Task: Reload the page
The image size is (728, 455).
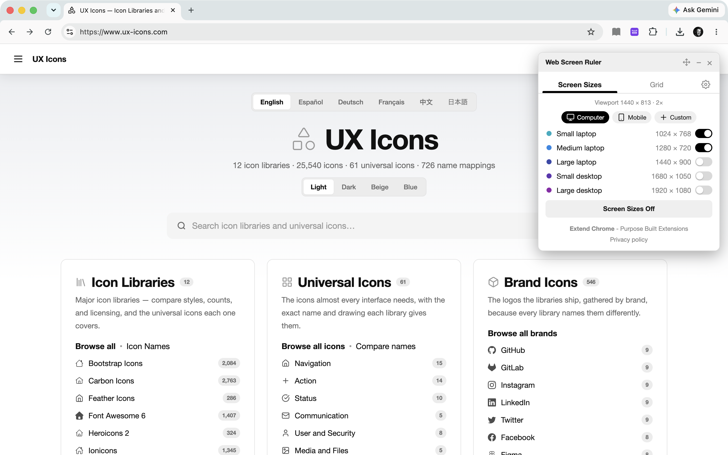Action: click(x=48, y=32)
